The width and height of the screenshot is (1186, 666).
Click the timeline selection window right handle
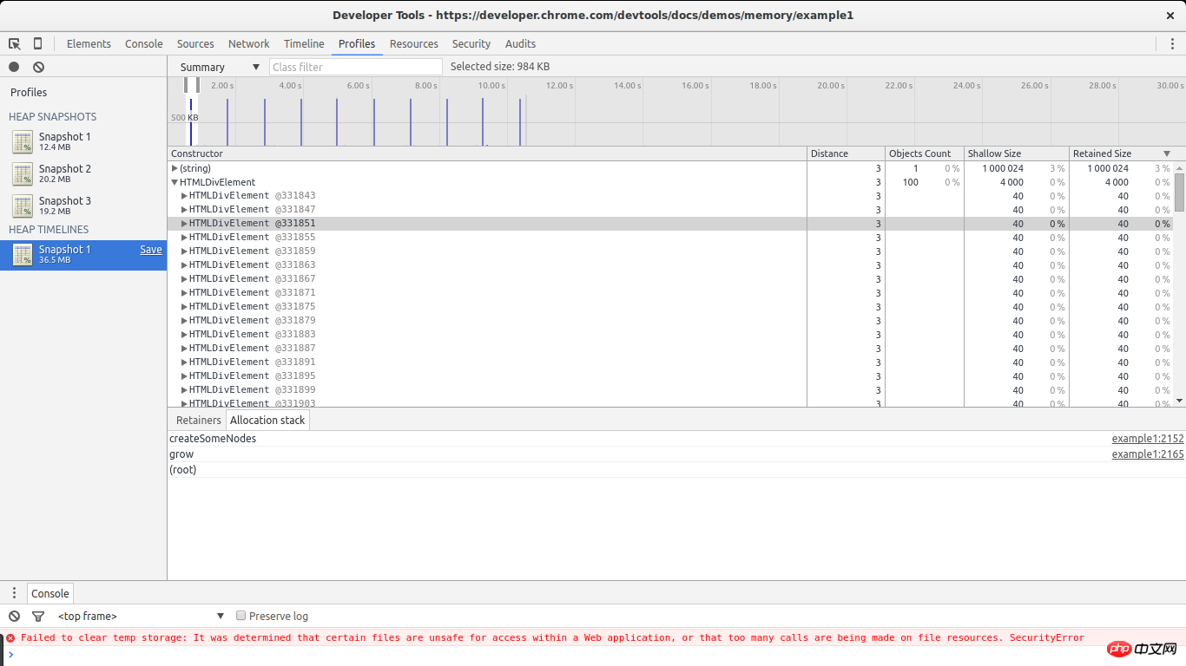click(x=198, y=84)
